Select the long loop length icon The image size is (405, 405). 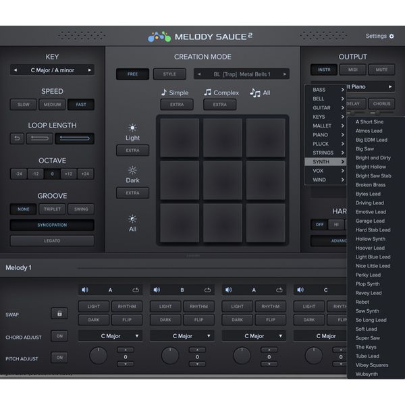(x=75, y=138)
